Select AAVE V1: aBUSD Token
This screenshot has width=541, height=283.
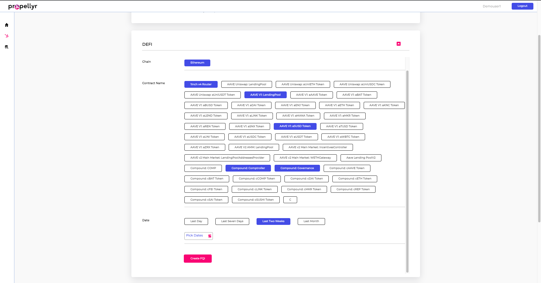(206, 105)
